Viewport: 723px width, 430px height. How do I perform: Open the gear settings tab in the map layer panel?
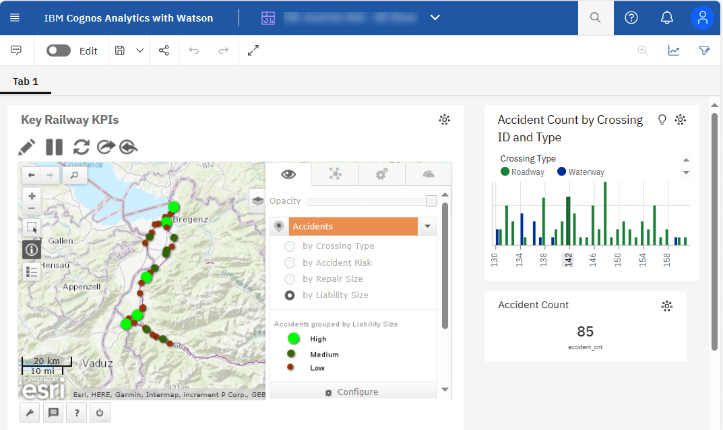tap(381, 174)
